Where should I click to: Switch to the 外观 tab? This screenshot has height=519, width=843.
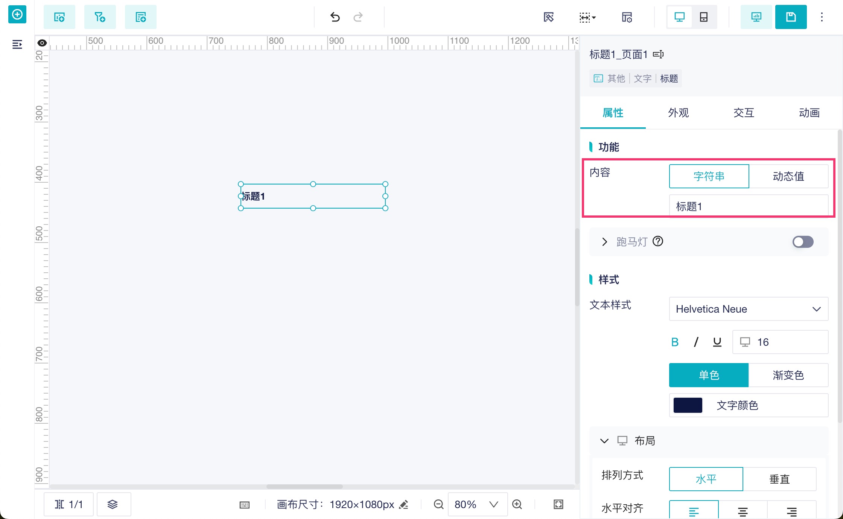(x=678, y=113)
